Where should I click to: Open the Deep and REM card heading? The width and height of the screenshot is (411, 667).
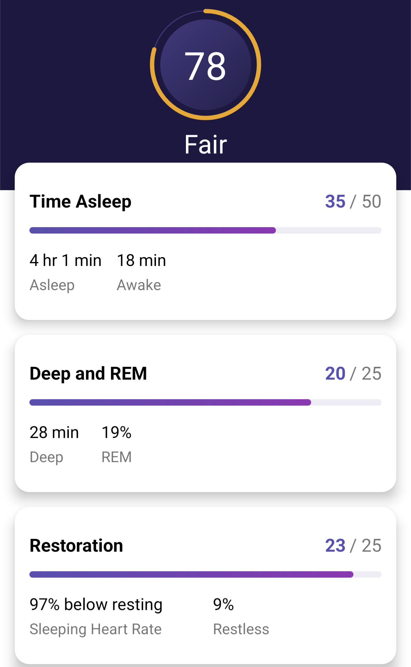point(88,374)
